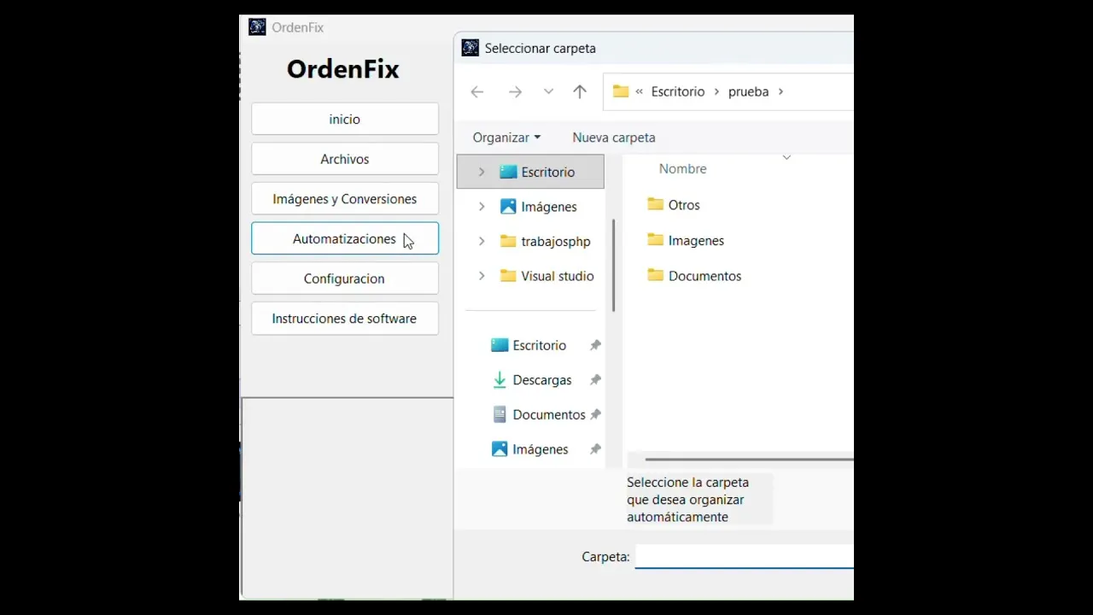The height and width of the screenshot is (615, 1093).
Task: Click the pinned Imágenes picture icon in quick access
Action: (500, 449)
